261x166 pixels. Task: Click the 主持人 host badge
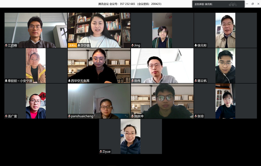tap(73, 46)
